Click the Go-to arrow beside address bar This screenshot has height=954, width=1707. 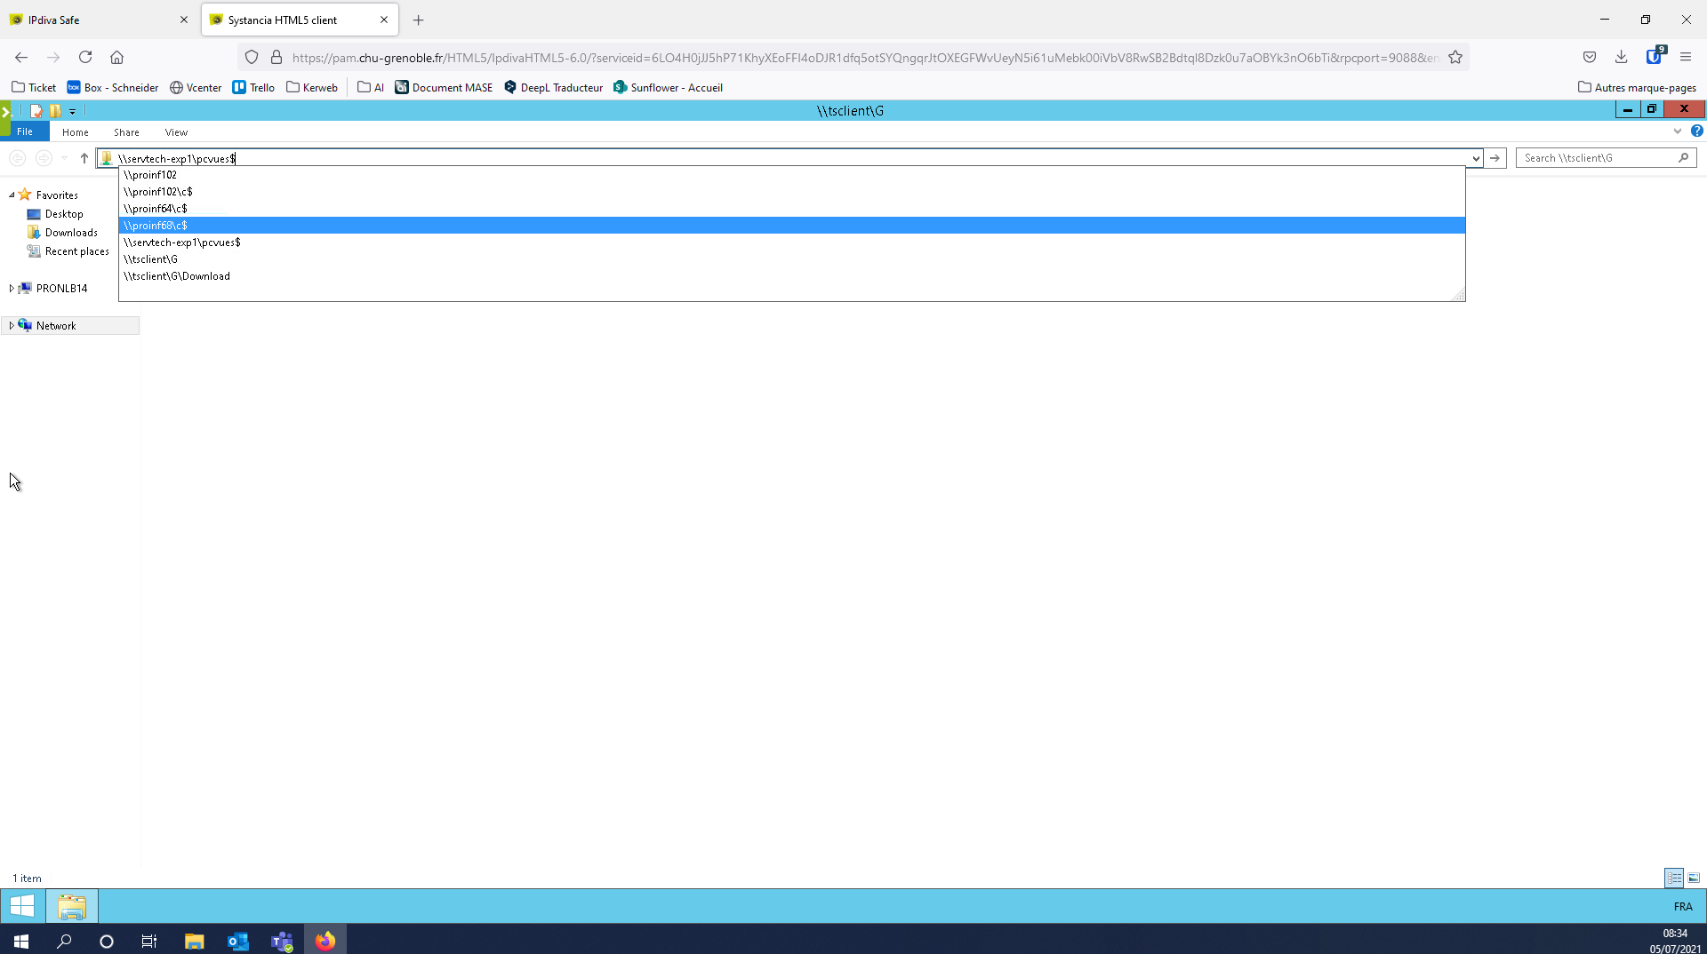(x=1495, y=158)
